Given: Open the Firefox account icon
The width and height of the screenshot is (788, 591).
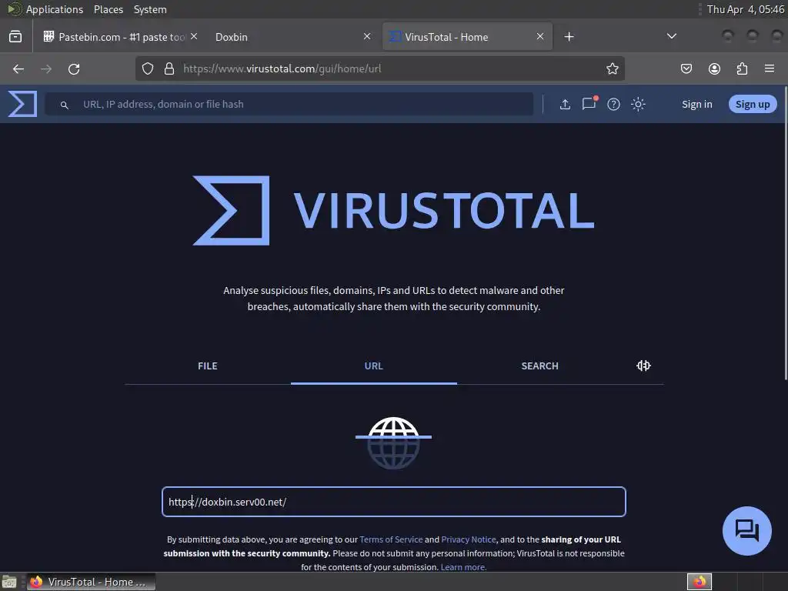Looking at the screenshot, I should coord(714,68).
